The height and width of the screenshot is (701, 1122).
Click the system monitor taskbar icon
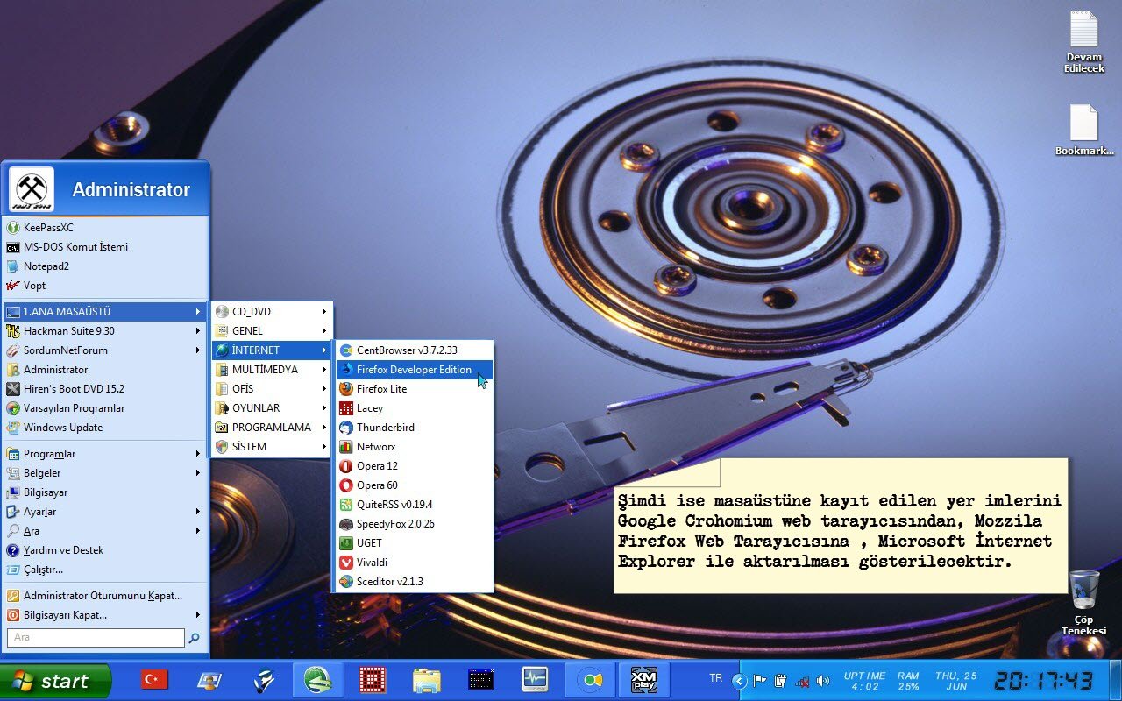[535, 680]
